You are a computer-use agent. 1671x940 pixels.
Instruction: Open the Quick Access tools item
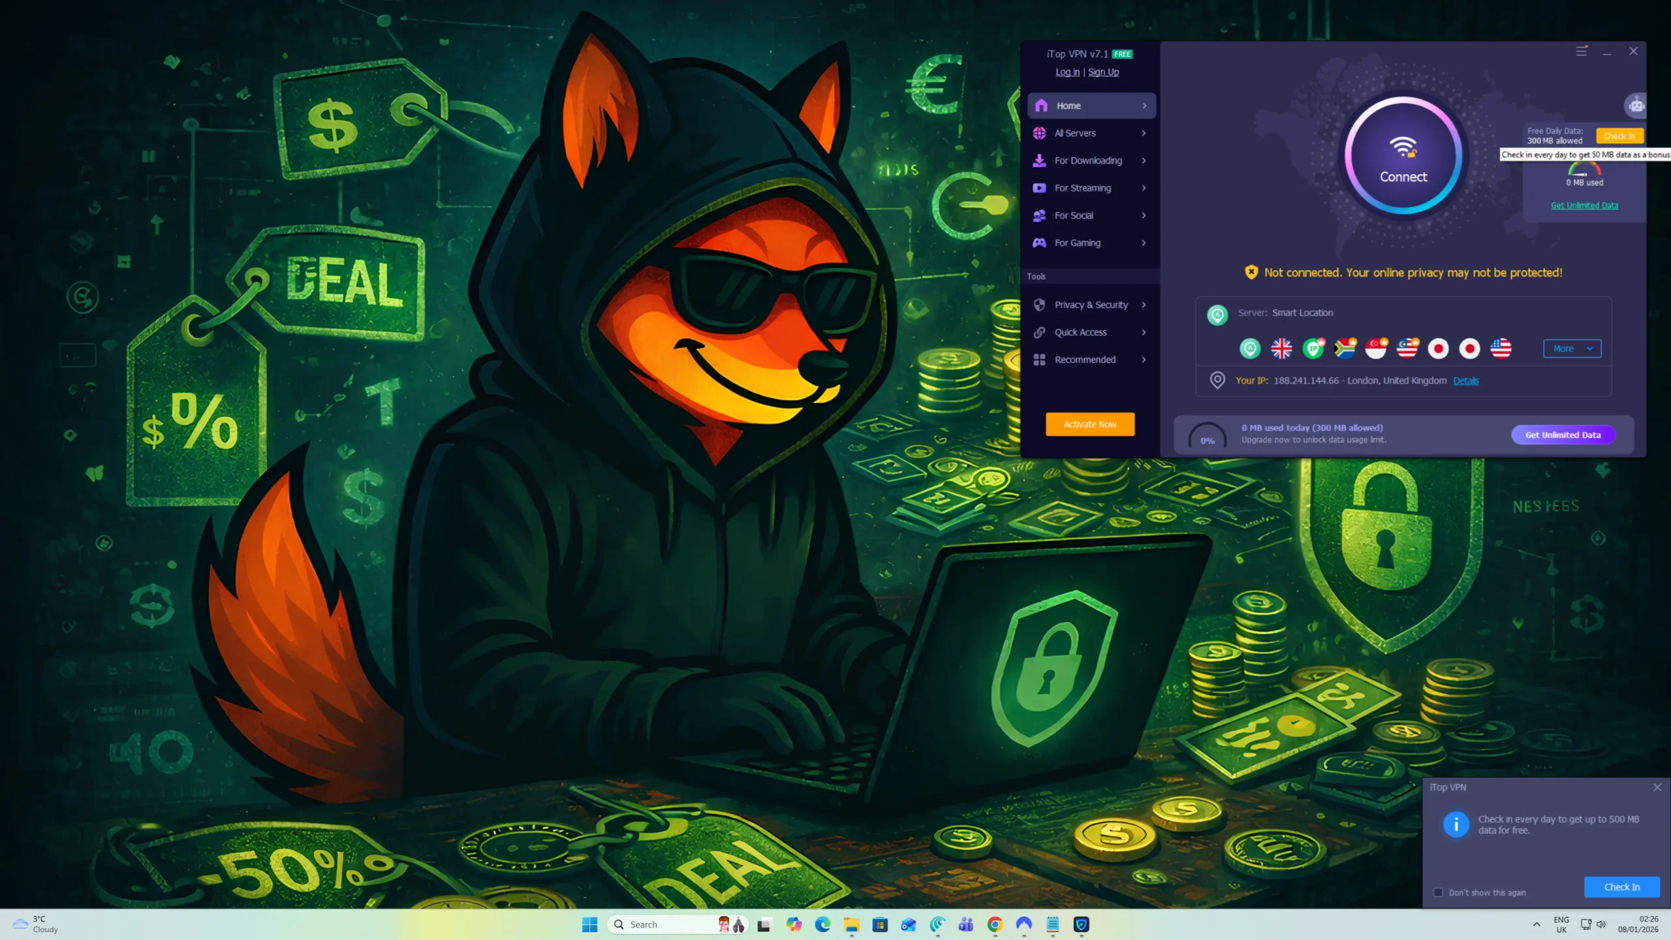pos(1080,332)
